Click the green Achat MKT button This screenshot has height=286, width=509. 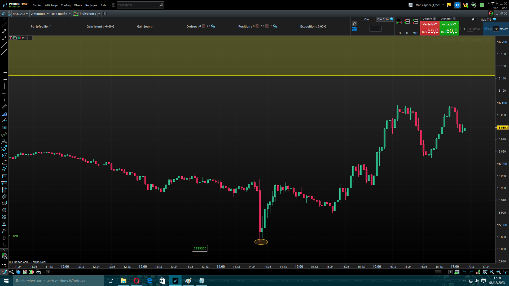(x=449, y=28)
